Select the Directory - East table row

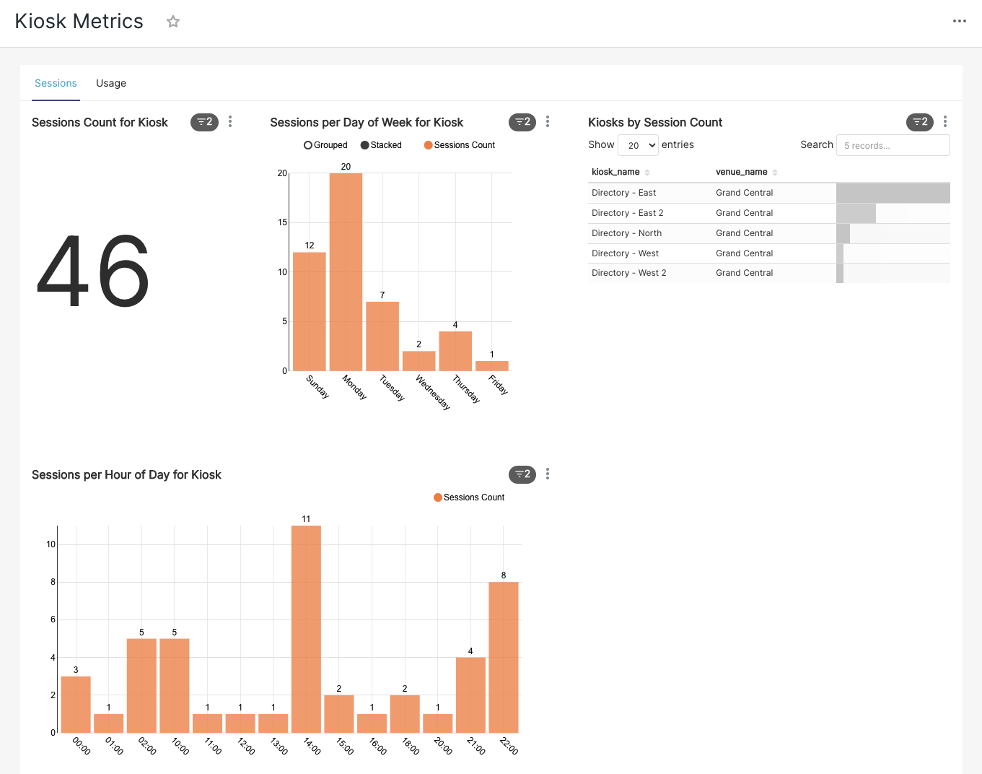point(769,193)
